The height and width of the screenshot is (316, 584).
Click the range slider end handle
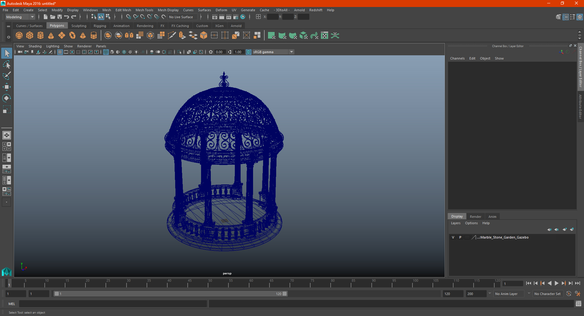pos(285,294)
